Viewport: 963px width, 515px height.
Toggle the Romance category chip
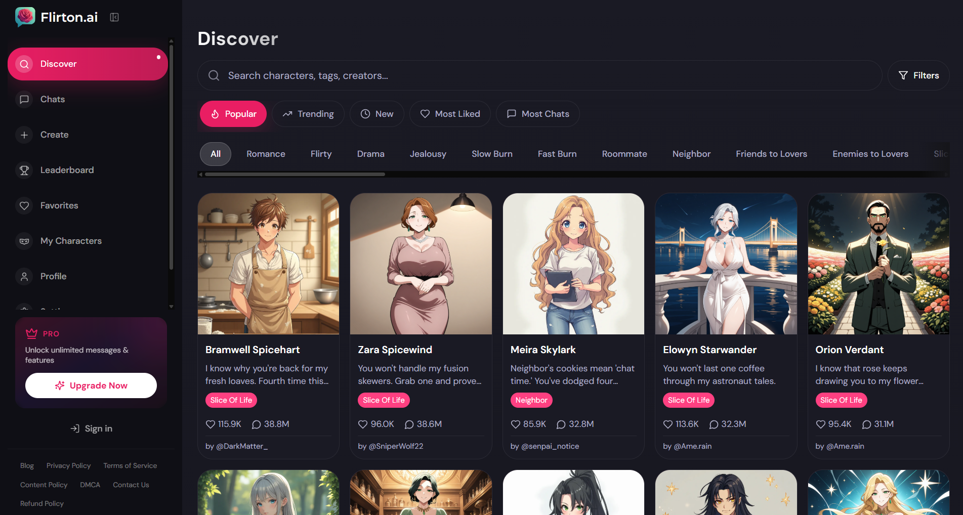tap(265, 154)
